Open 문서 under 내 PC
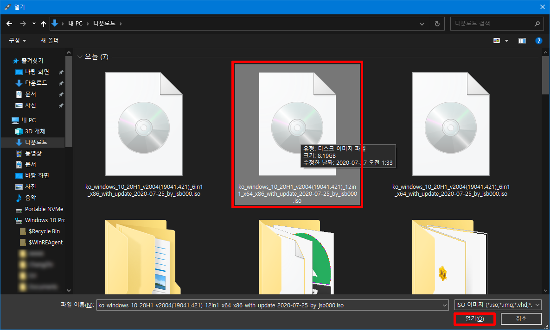This screenshot has height=330, width=550. click(30, 164)
